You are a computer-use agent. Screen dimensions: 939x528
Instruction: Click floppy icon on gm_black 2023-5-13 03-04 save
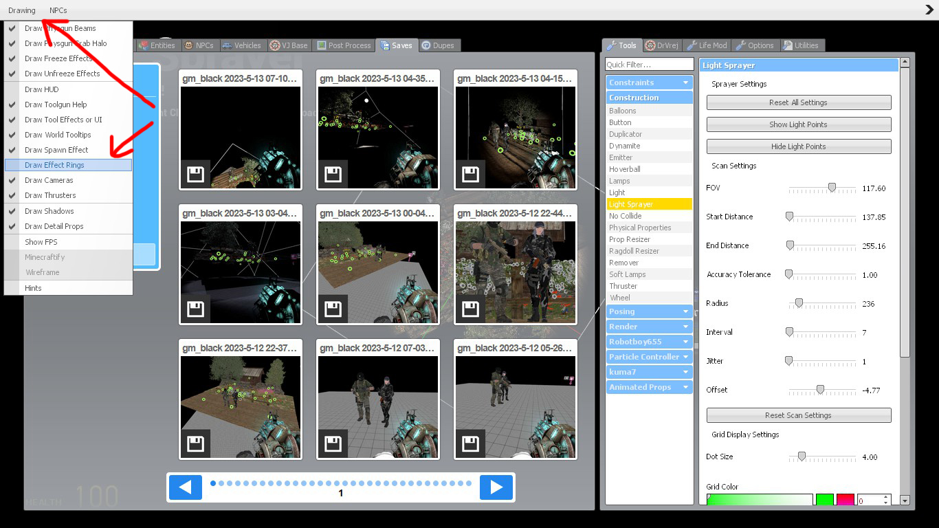tap(196, 308)
